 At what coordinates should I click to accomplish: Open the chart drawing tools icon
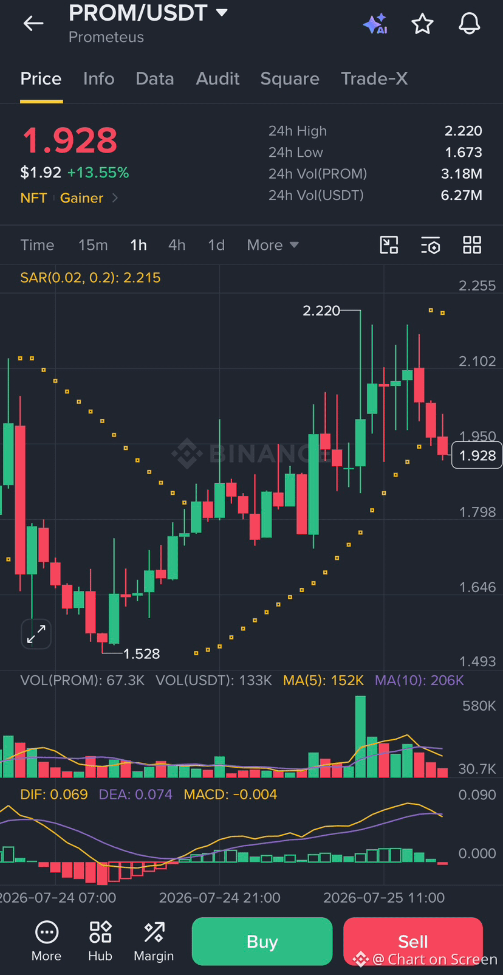389,245
